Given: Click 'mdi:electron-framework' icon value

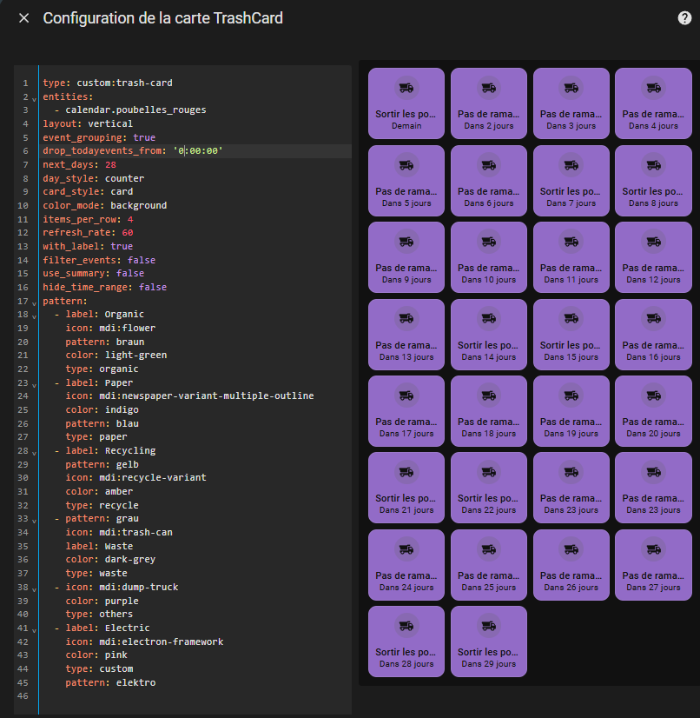Looking at the screenshot, I should coord(162,642).
